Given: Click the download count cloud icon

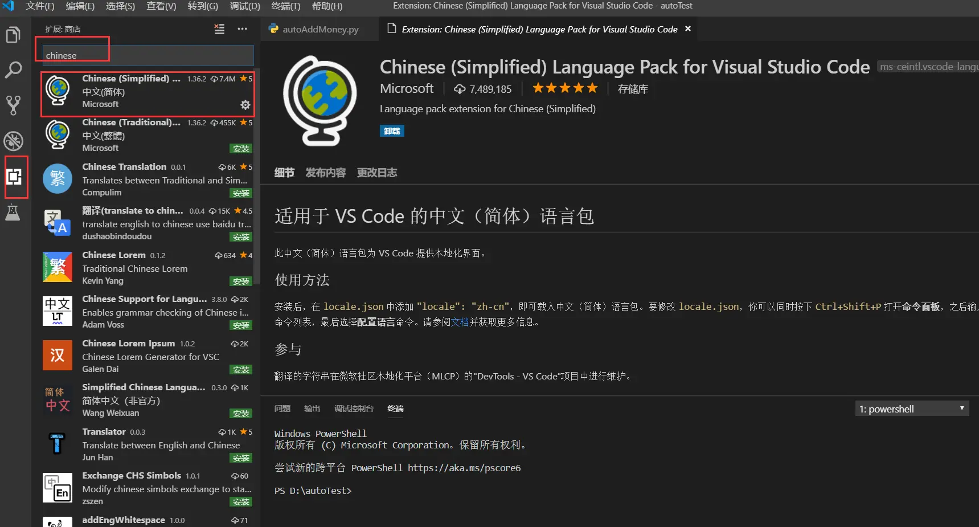Looking at the screenshot, I should point(460,89).
